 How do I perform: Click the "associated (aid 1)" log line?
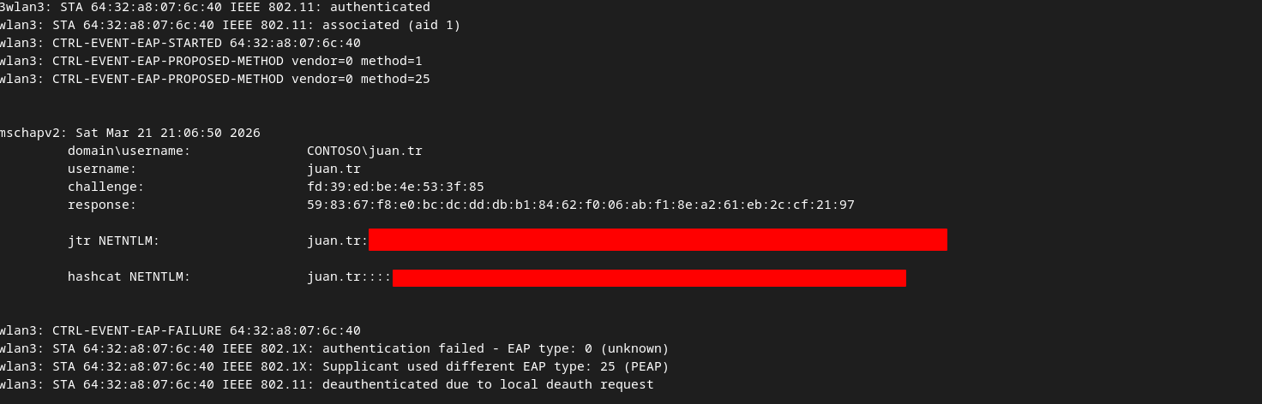[x=230, y=26]
